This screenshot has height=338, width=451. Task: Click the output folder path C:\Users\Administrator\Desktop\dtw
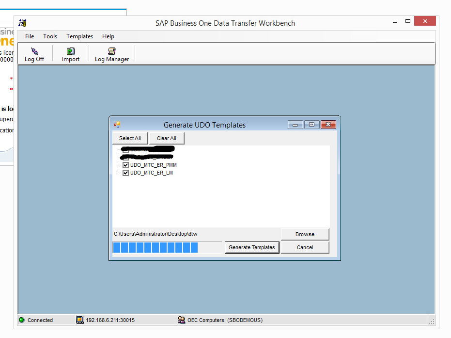156,234
